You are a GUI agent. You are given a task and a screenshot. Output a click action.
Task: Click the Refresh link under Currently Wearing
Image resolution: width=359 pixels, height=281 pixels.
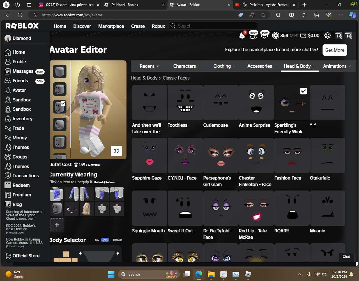tap(99, 182)
